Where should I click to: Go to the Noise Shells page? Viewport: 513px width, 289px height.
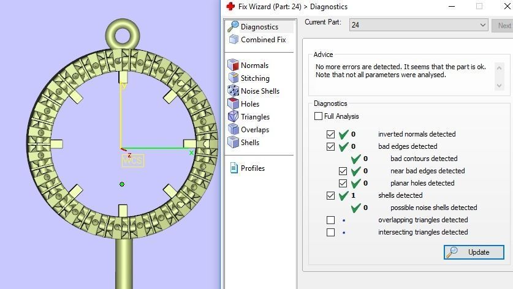pyautogui.click(x=260, y=91)
